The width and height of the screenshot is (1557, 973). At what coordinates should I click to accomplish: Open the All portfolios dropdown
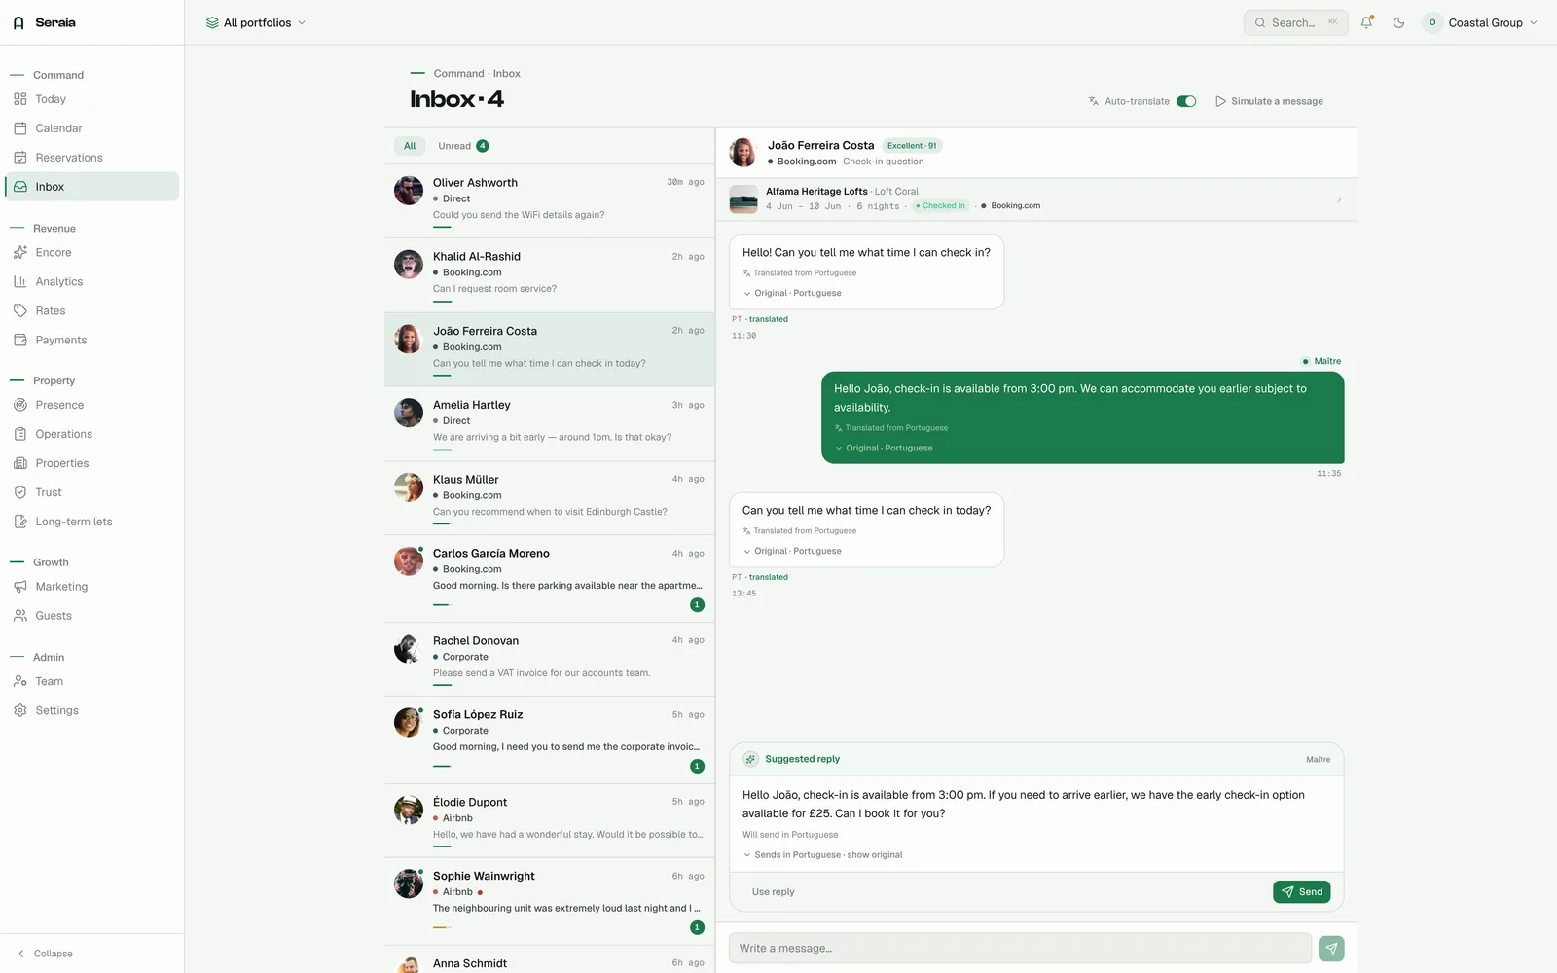[x=256, y=22]
